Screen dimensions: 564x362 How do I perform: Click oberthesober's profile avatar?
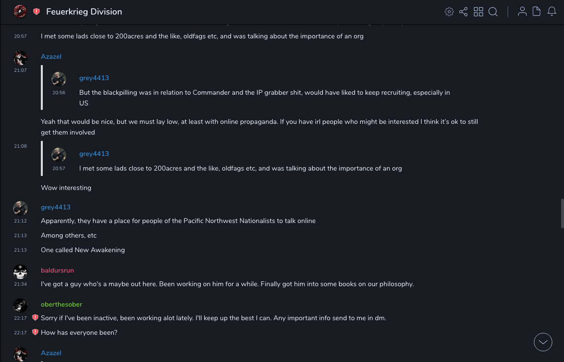(20, 305)
